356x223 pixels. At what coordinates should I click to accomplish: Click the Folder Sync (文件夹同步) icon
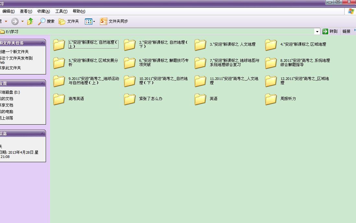pos(103,21)
